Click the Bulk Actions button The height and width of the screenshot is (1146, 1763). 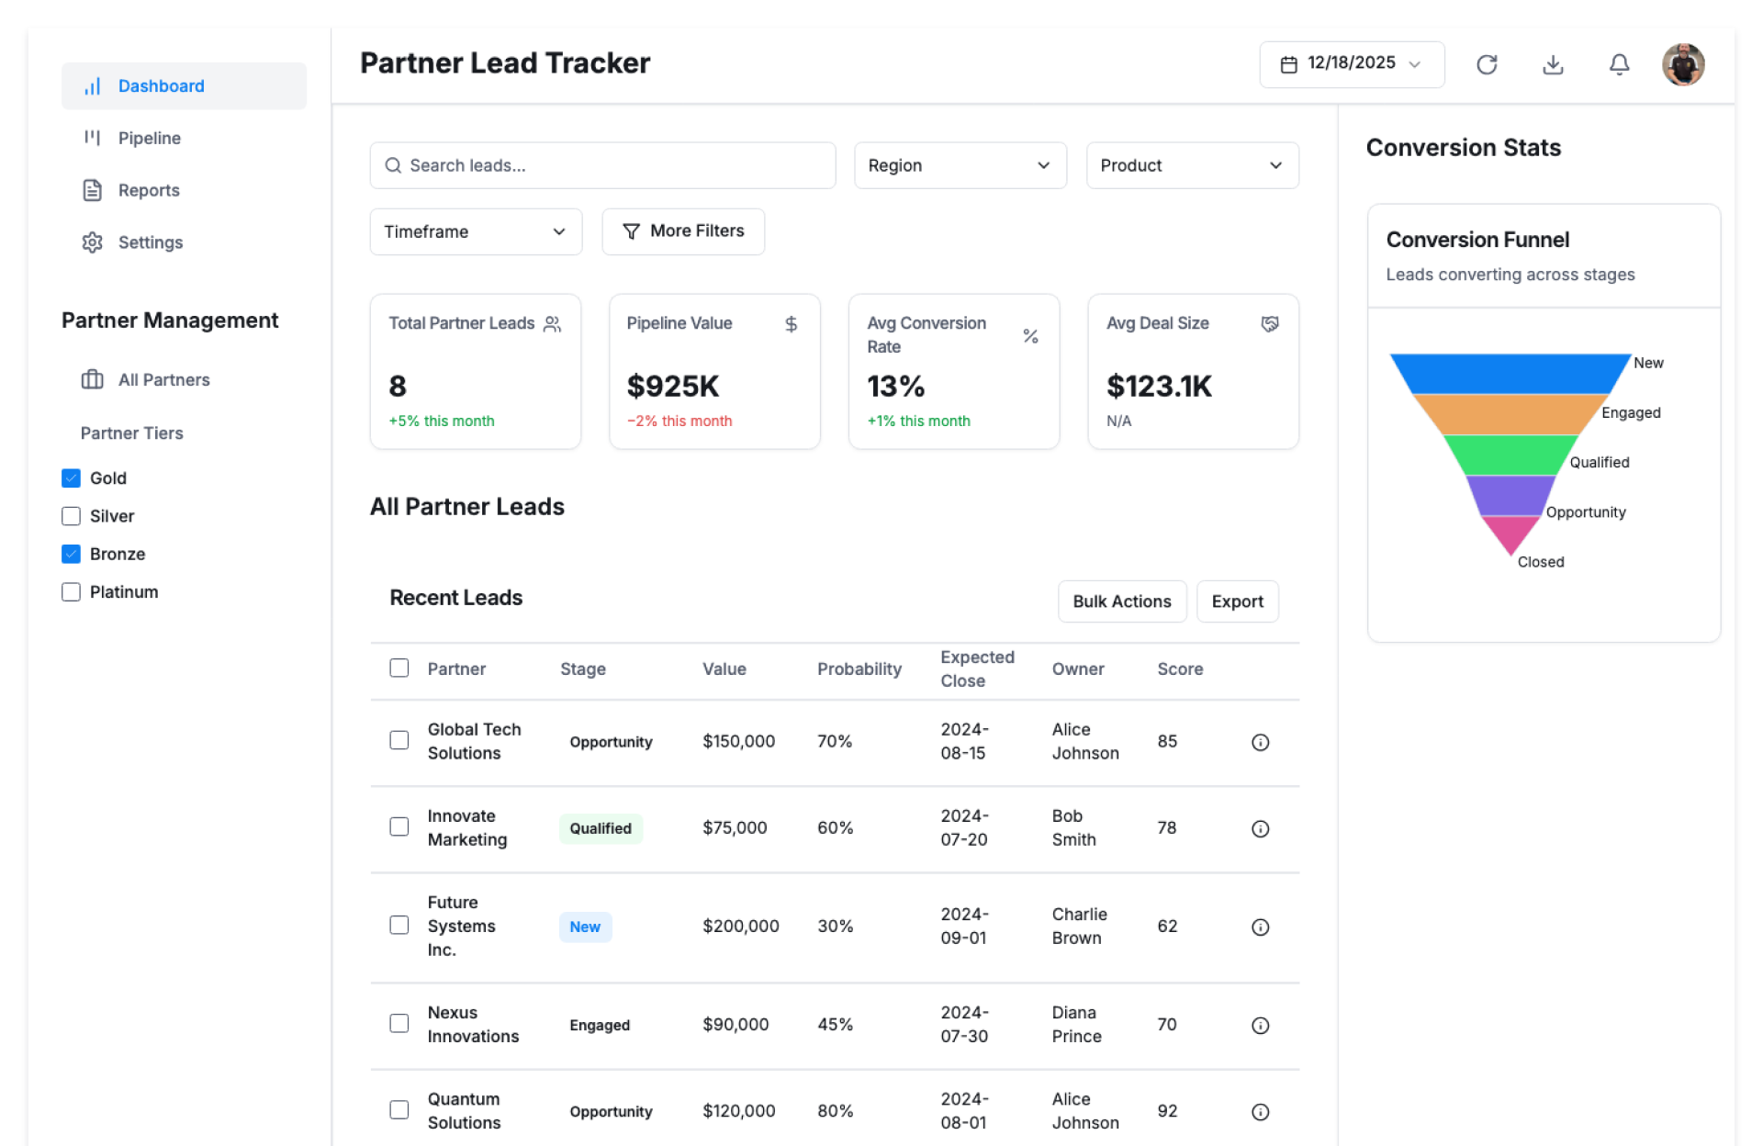[x=1121, y=601]
